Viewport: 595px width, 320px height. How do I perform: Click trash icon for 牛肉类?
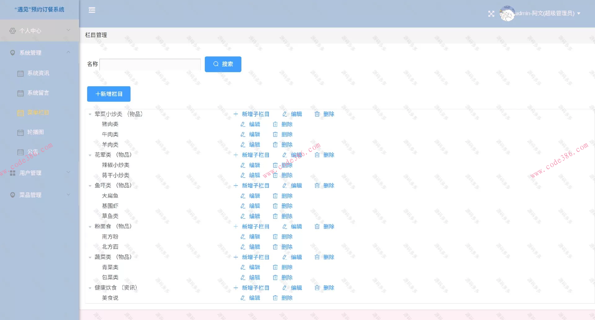pyautogui.click(x=275, y=135)
